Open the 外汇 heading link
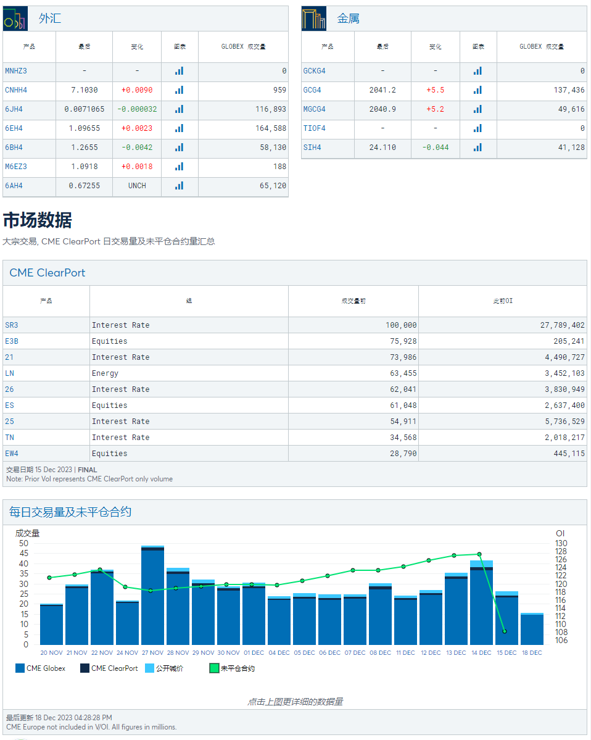Image resolution: width=591 pixels, height=740 pixels. point(50,19)
